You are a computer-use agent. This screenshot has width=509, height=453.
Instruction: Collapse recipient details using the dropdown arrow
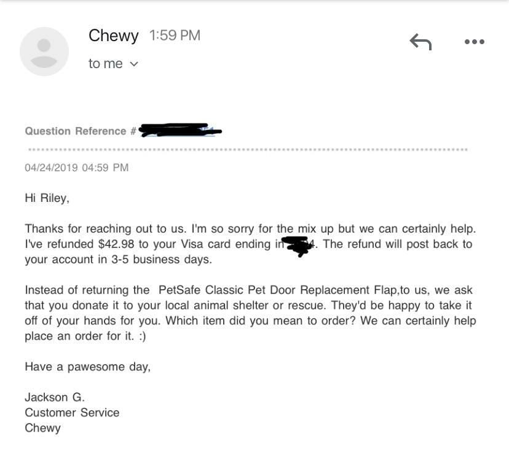134,63
